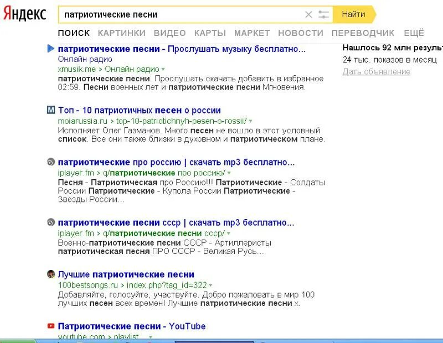The image size is (443, 343).
Task: Open the НОВОСТИ tab
Action: 301,33
